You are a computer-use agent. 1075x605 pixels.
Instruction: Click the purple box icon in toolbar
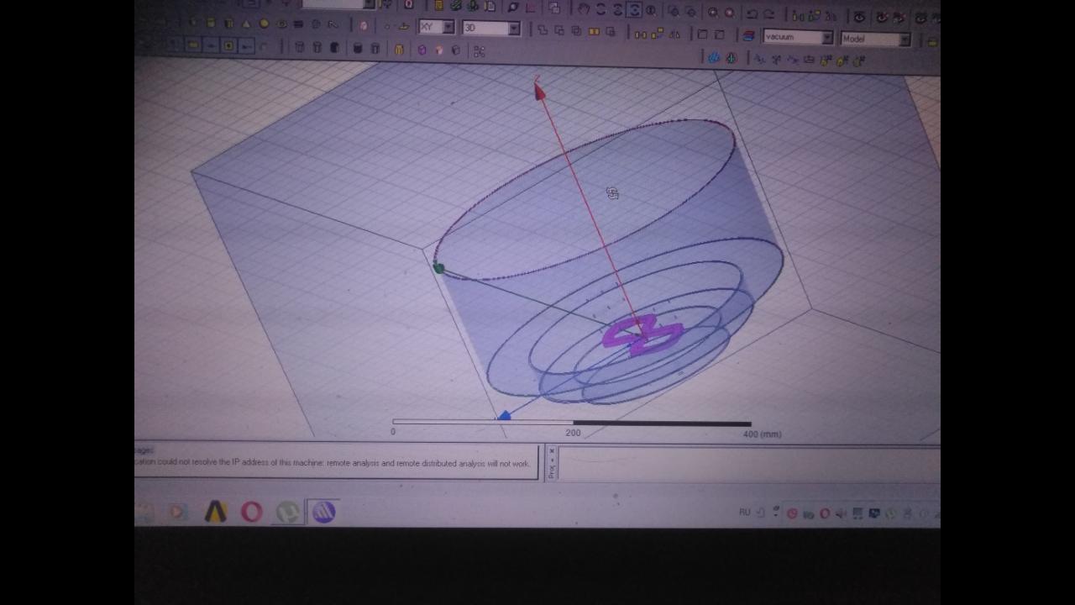422,50
